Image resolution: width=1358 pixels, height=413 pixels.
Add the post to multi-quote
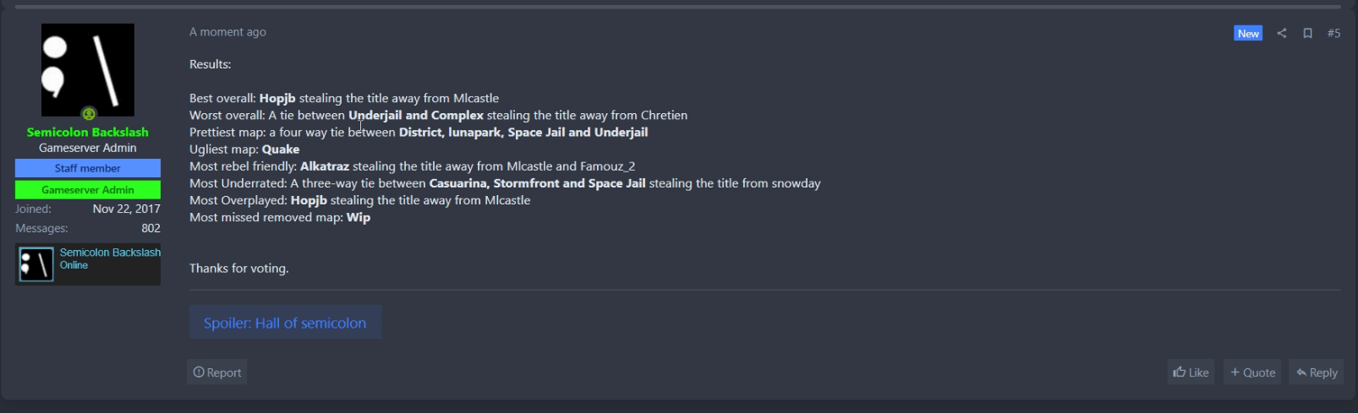pyautogui.click(x=1252, y=372)
